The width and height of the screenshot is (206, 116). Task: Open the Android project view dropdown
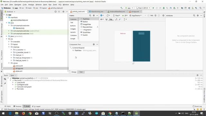(10, 12)
